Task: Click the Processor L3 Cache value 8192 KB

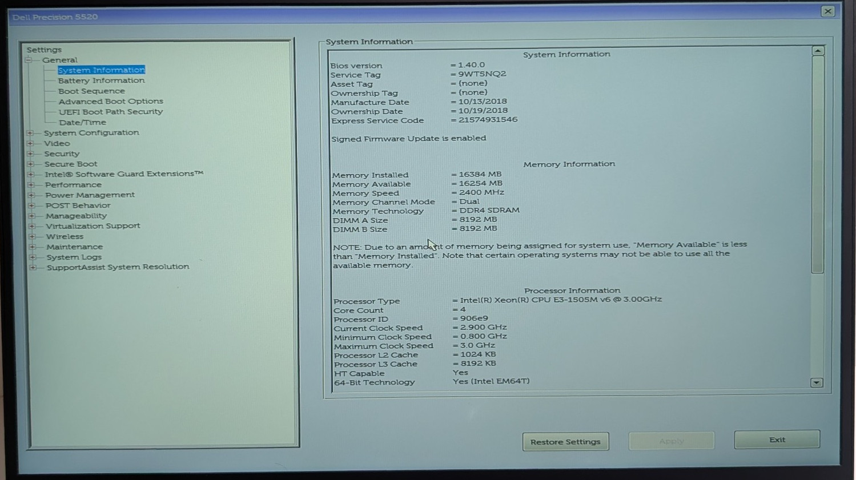Action: (478, 363)
